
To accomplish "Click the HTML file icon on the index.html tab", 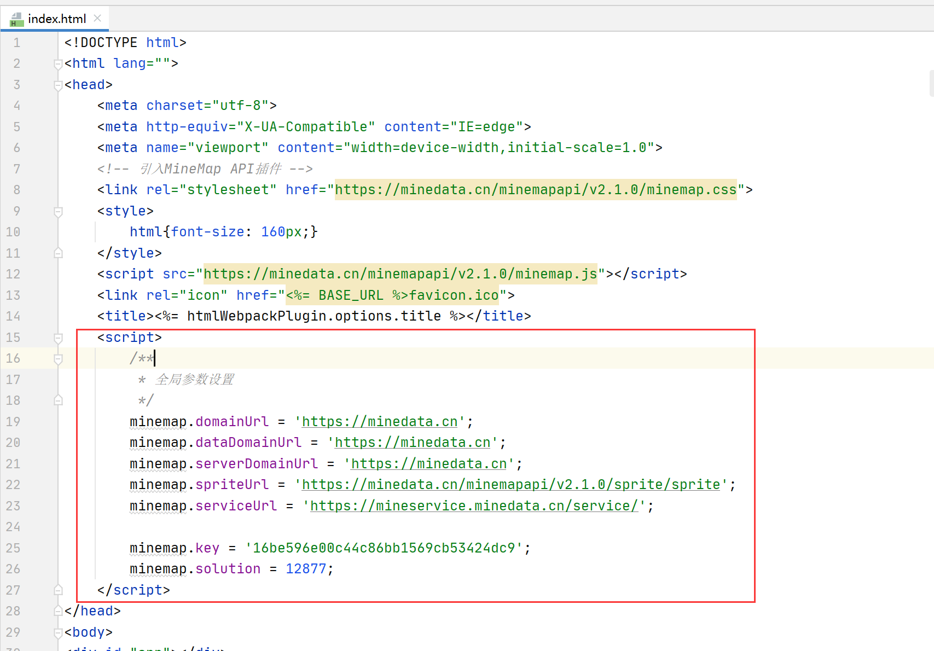I will tap(16, 18).
